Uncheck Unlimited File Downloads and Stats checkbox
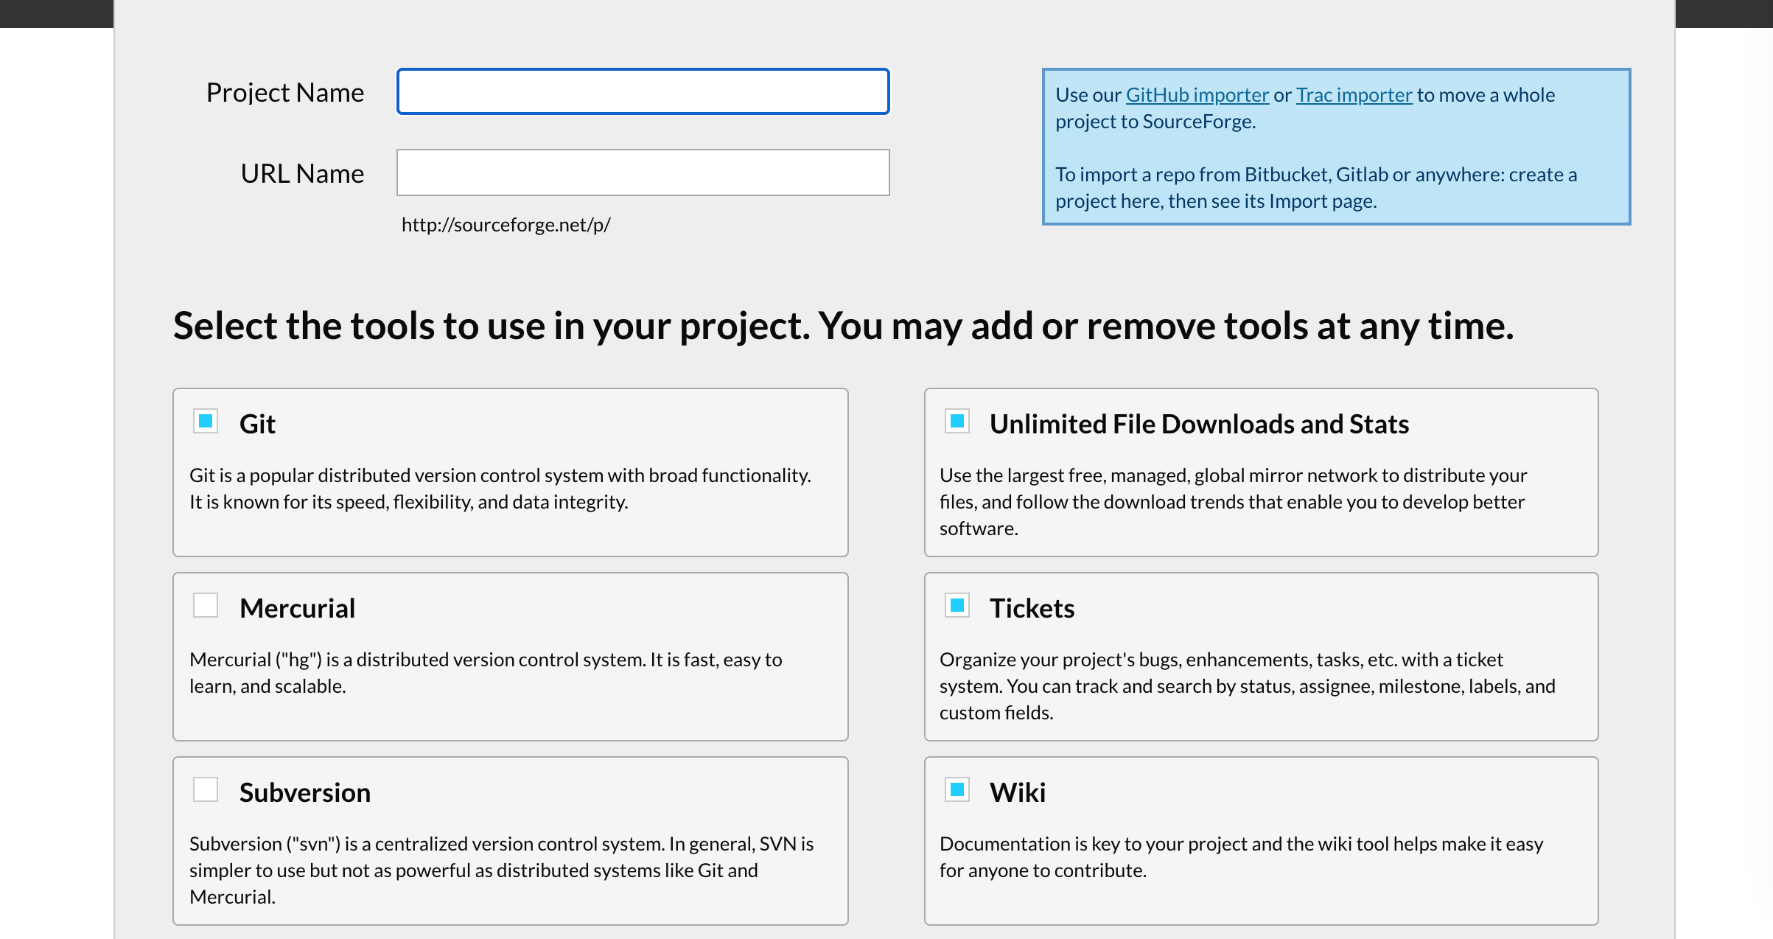The width and height of the screenshot is (1773, 939). point(957,422)
